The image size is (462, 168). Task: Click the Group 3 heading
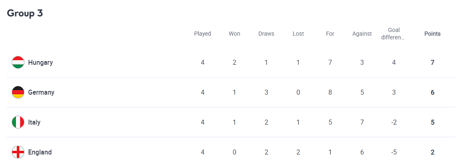coord(25,13)
